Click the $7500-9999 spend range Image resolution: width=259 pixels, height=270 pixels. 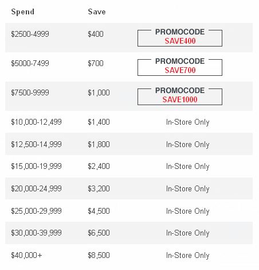point(30,92)
